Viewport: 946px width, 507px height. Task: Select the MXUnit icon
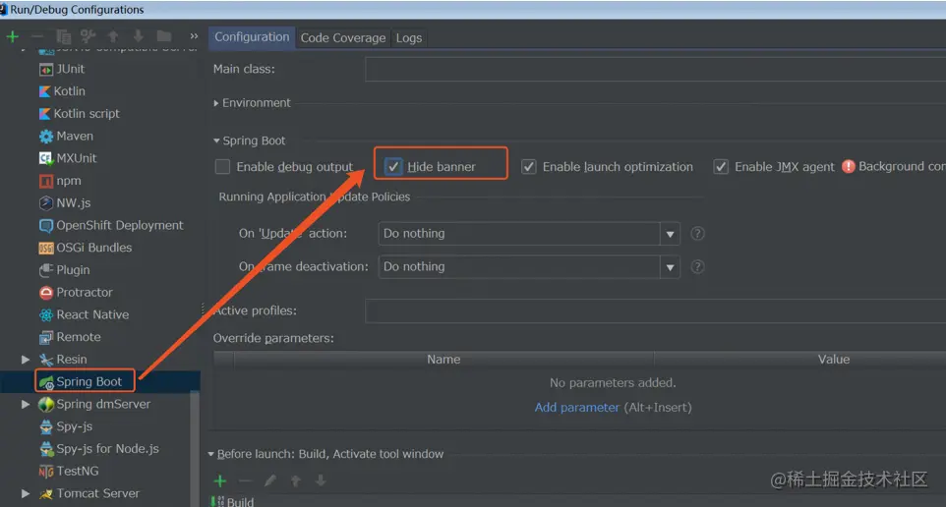[x=46, y=158]
